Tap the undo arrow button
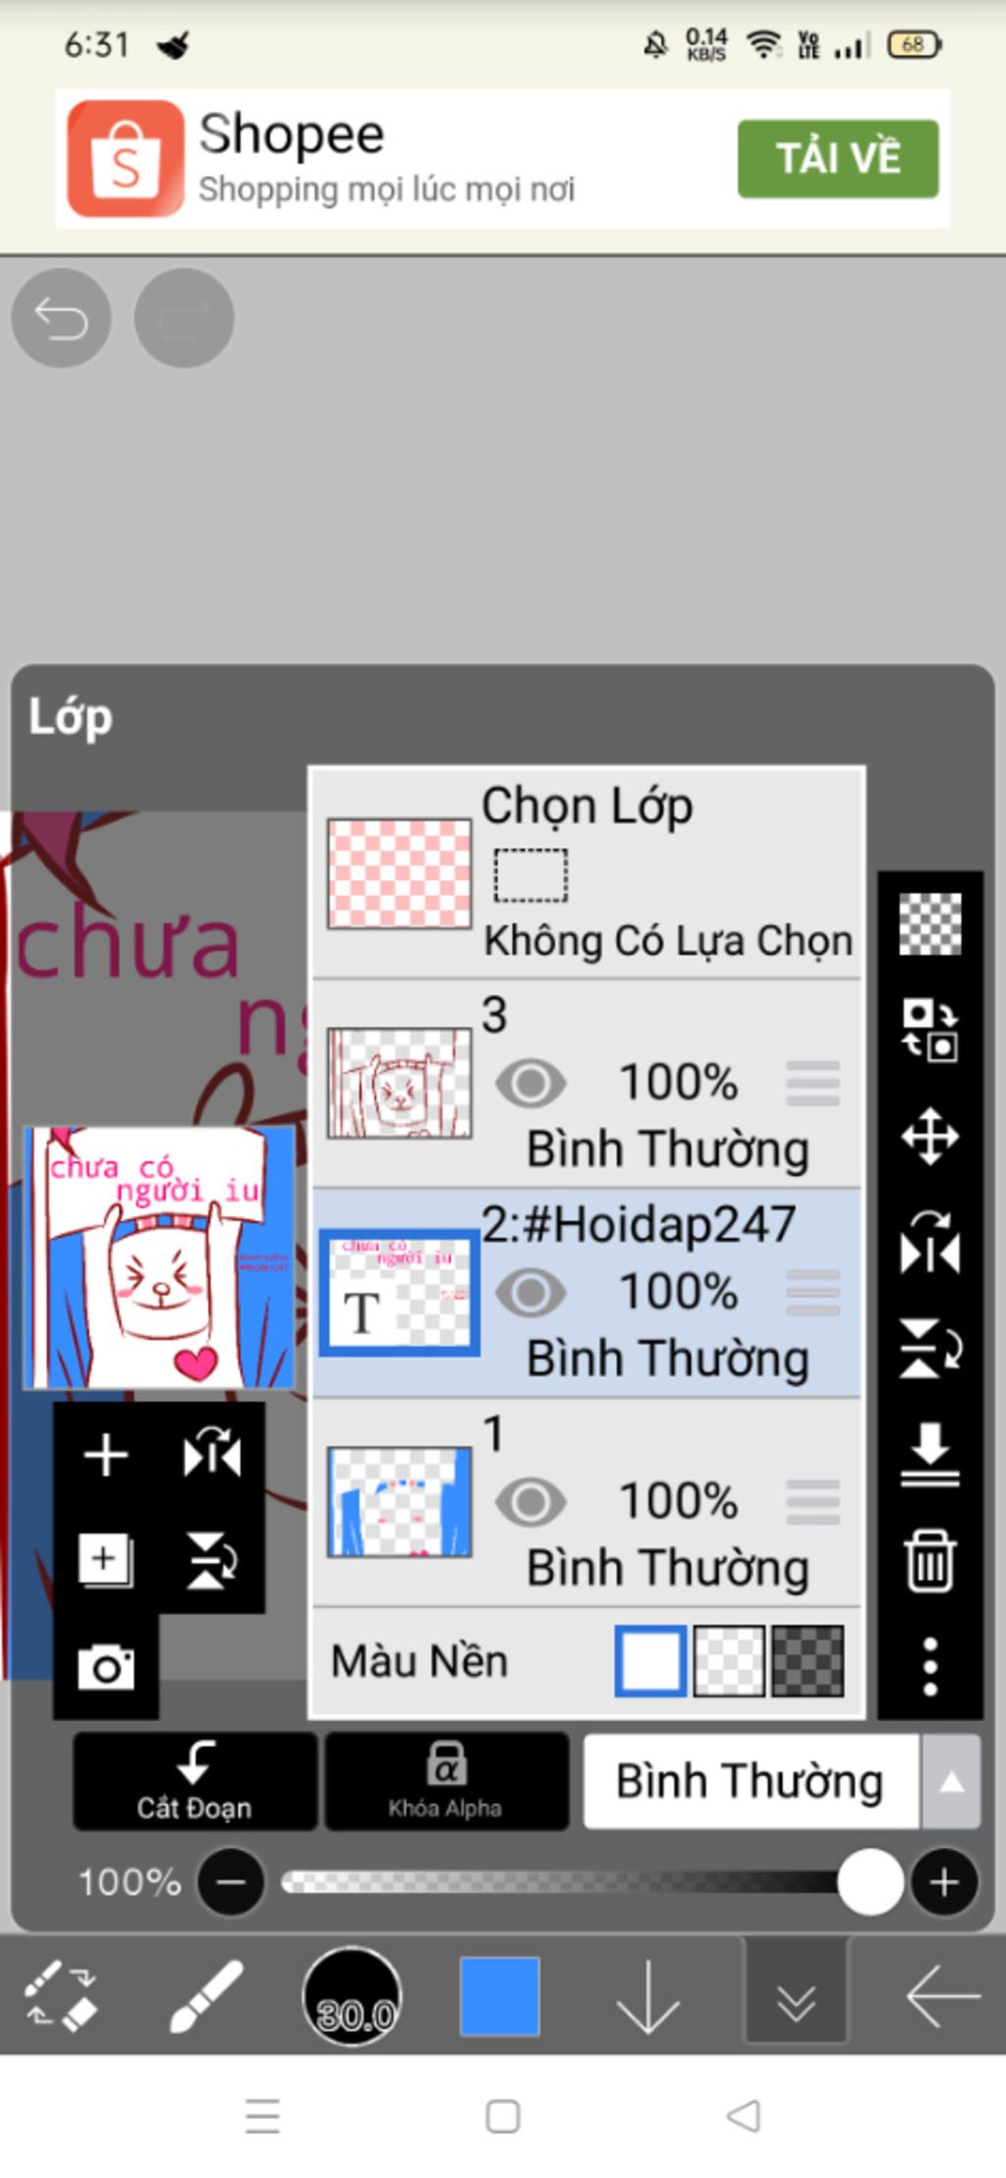 point(61,317)
